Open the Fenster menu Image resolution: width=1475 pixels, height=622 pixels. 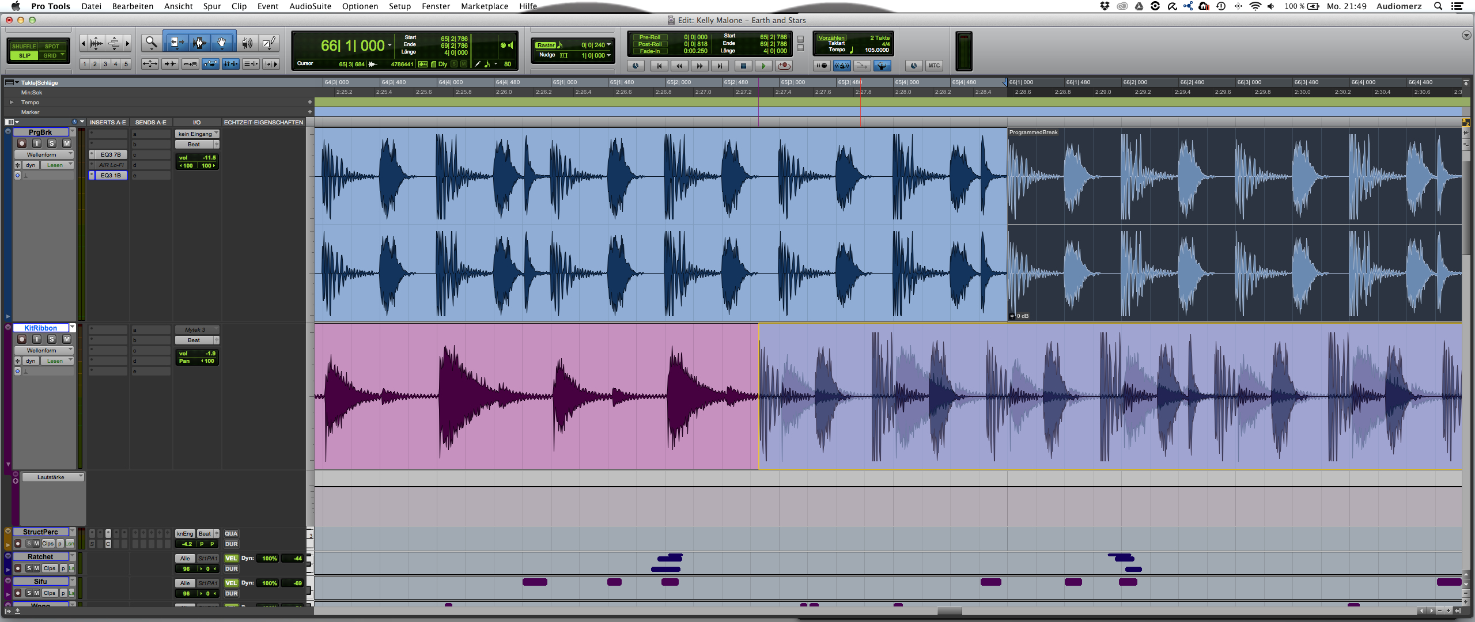tap(436, 6)
